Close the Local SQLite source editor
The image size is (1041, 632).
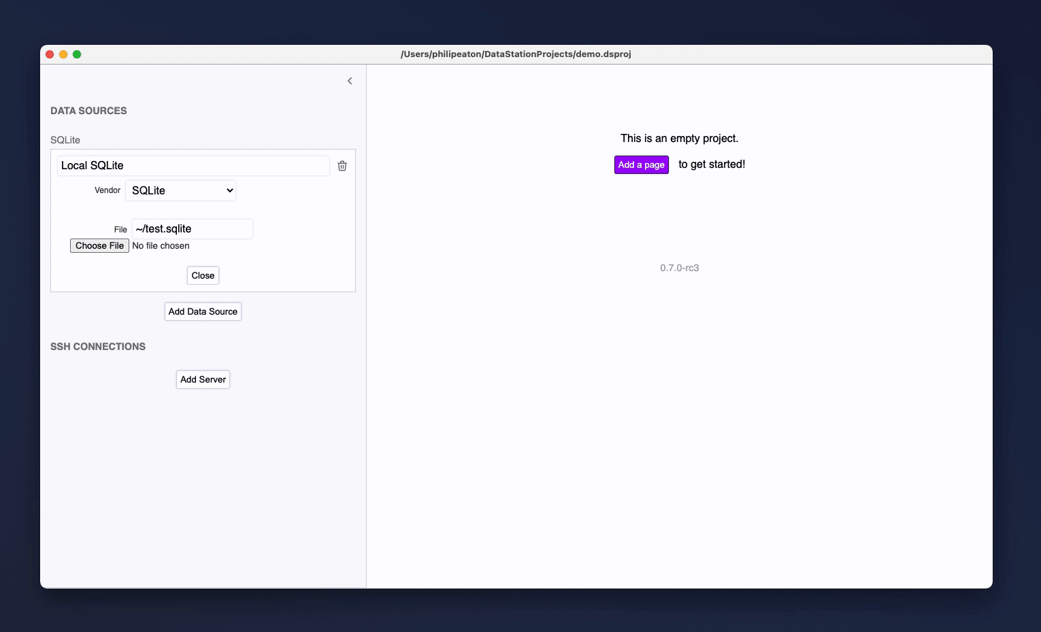tap(203, 275)
